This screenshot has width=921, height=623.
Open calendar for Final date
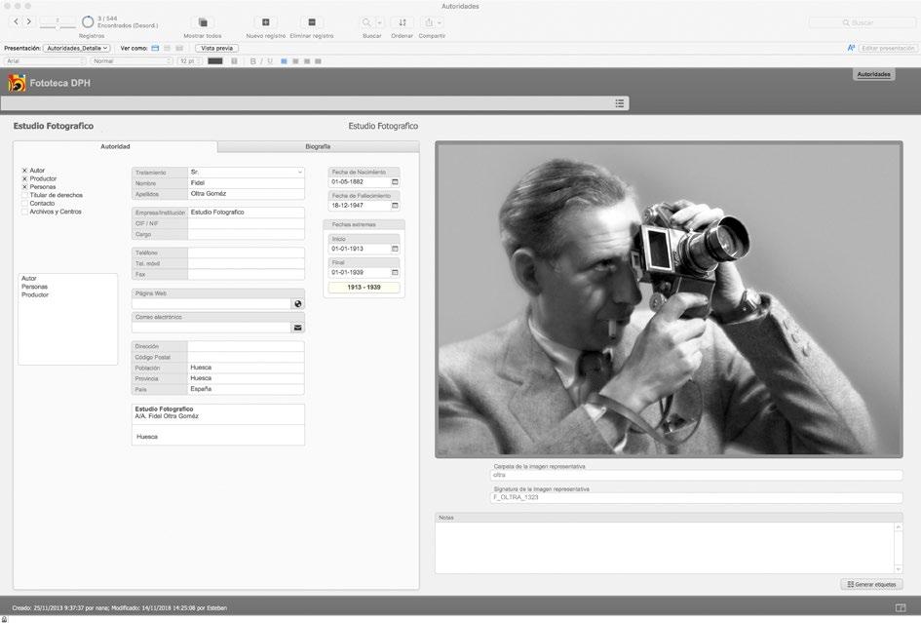pos(395,272)
